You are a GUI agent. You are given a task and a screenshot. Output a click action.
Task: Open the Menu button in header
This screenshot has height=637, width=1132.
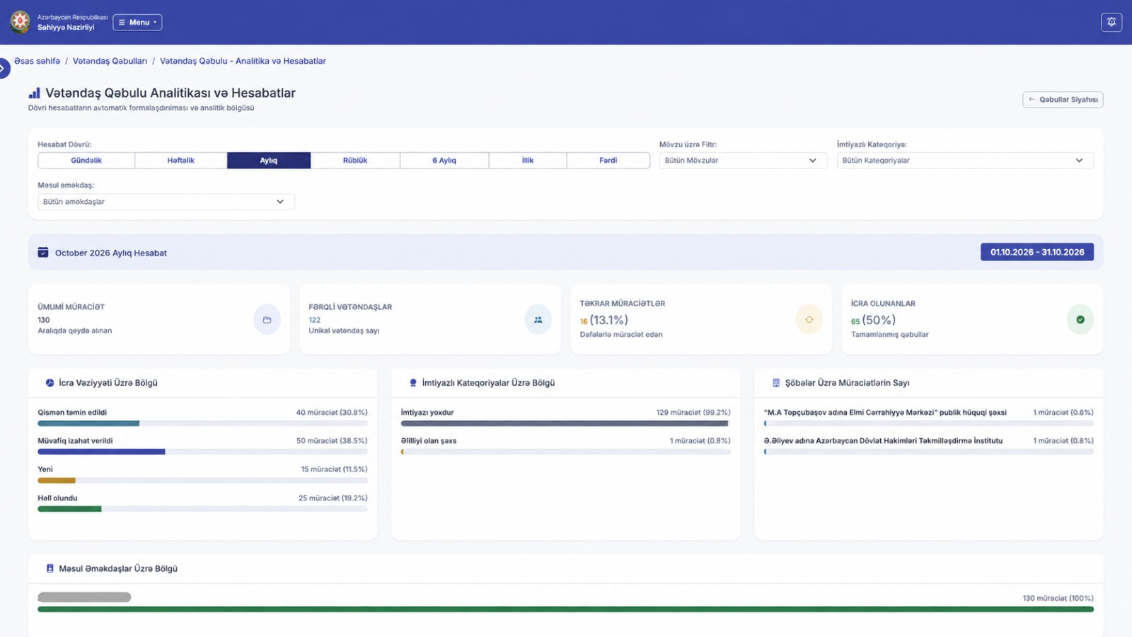tap(137, 23)
